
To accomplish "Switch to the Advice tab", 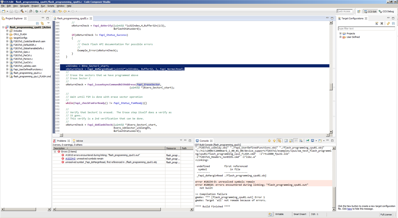I will pyautogui.click(x=78, y=141).
